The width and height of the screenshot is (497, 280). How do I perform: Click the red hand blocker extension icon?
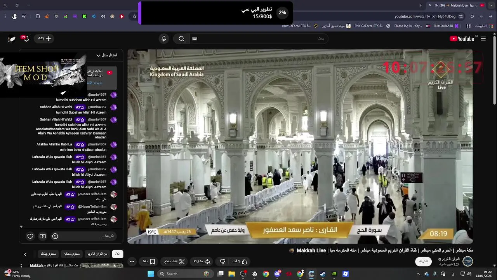pyautogui.click(x=122, y=16)
